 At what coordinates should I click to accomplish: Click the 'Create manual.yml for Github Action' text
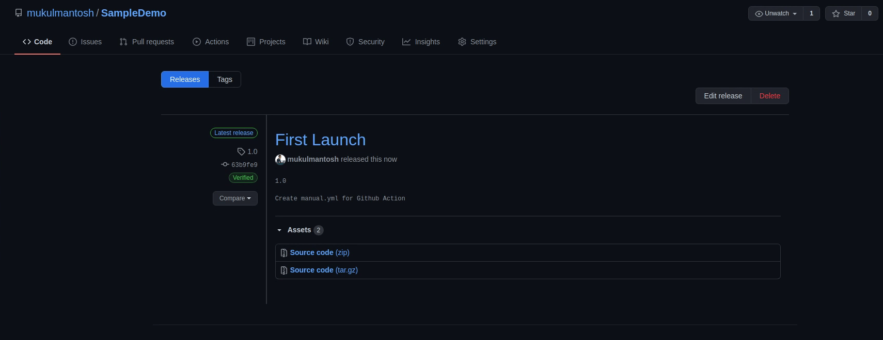340,198
